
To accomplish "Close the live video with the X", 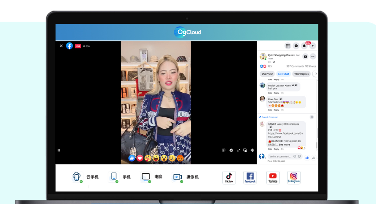I will click(x=61, y=46).
